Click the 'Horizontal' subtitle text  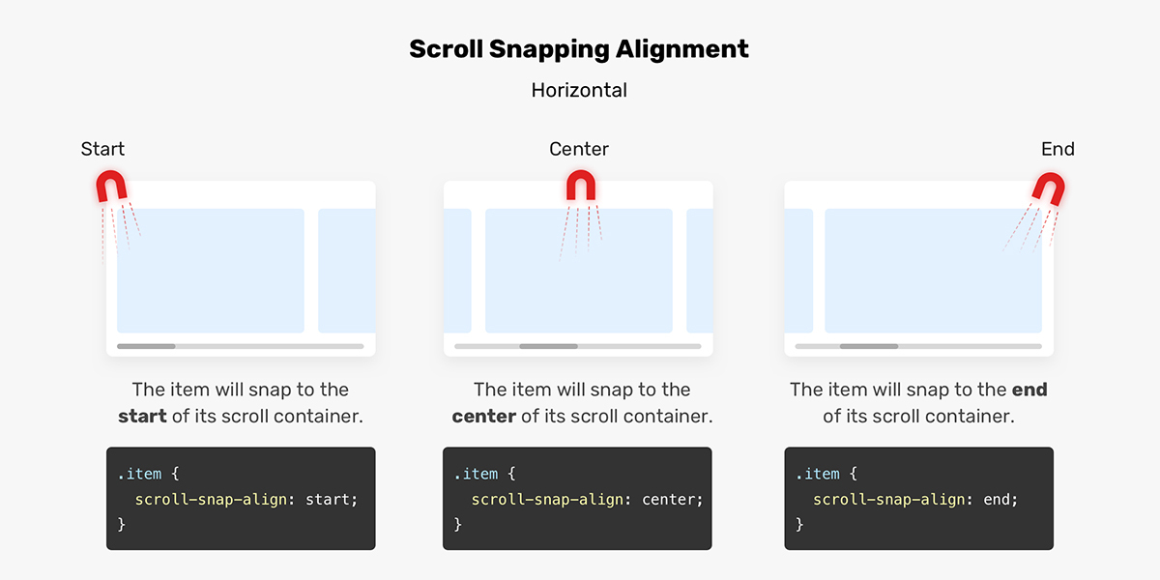coord(579,90)
